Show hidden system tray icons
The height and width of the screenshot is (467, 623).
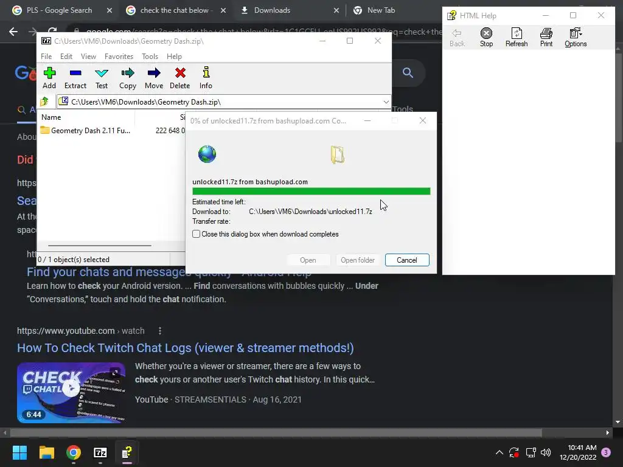pyautogui.click(x=499, y=452)
